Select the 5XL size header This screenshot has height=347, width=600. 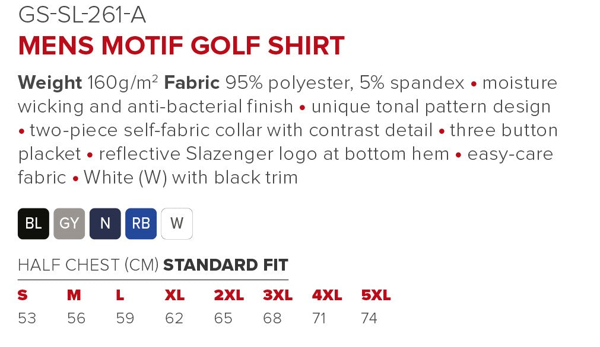click(376, 295)
